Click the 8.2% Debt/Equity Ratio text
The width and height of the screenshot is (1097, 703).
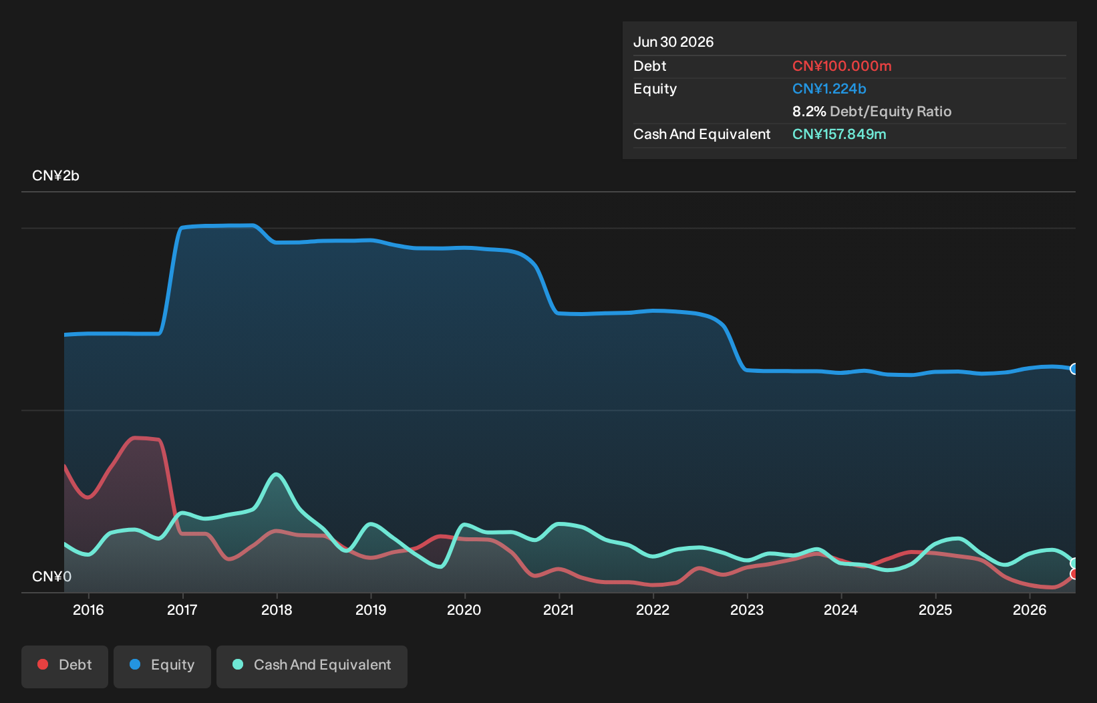pos(872,112)
